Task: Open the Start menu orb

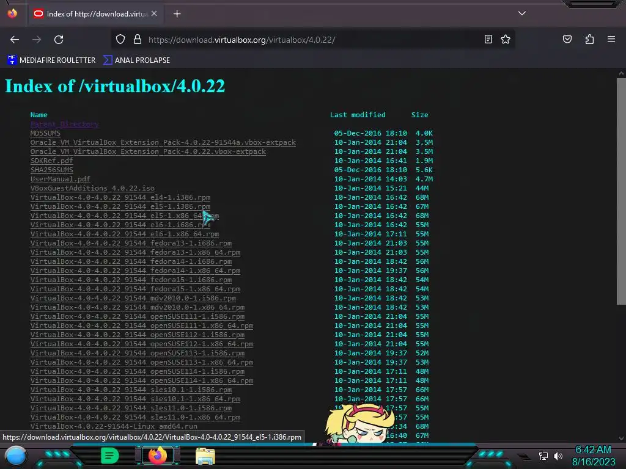Action: pos(15,456)
